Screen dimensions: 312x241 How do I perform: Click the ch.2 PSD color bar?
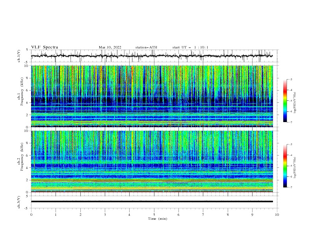[285, 166]
